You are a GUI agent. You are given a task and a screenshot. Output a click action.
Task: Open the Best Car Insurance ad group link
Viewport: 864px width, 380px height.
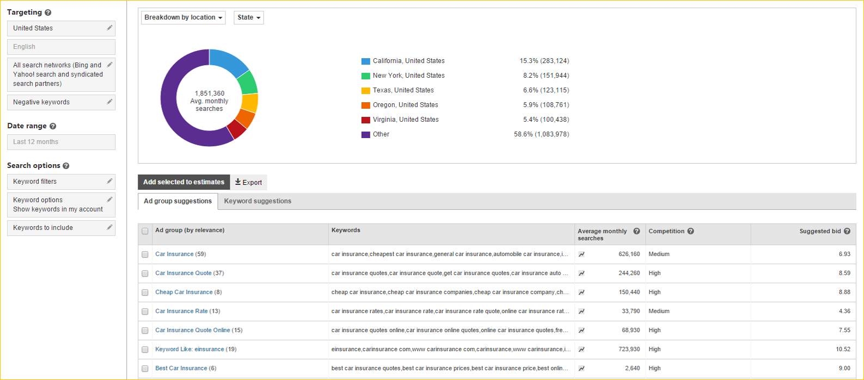pos(181,368)
